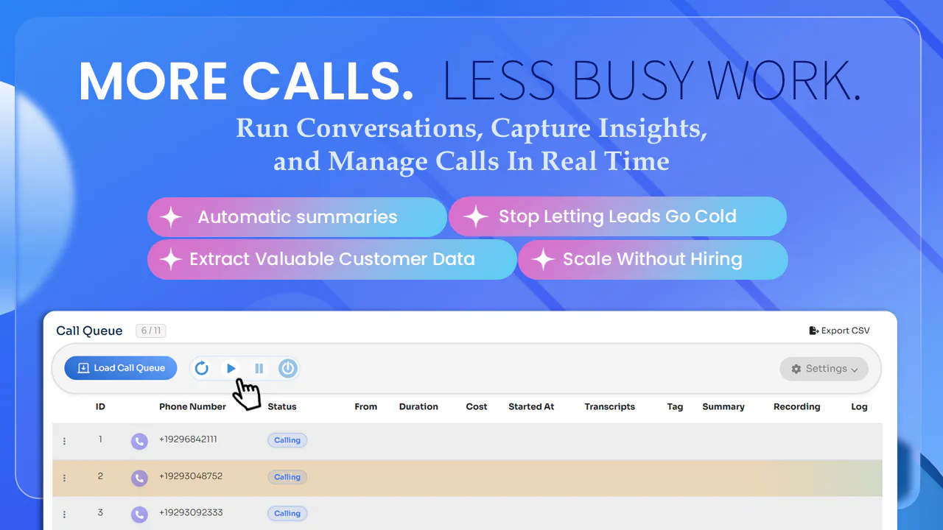
Task: Click the phone icon for +19296842111
Action: point(139,441)
